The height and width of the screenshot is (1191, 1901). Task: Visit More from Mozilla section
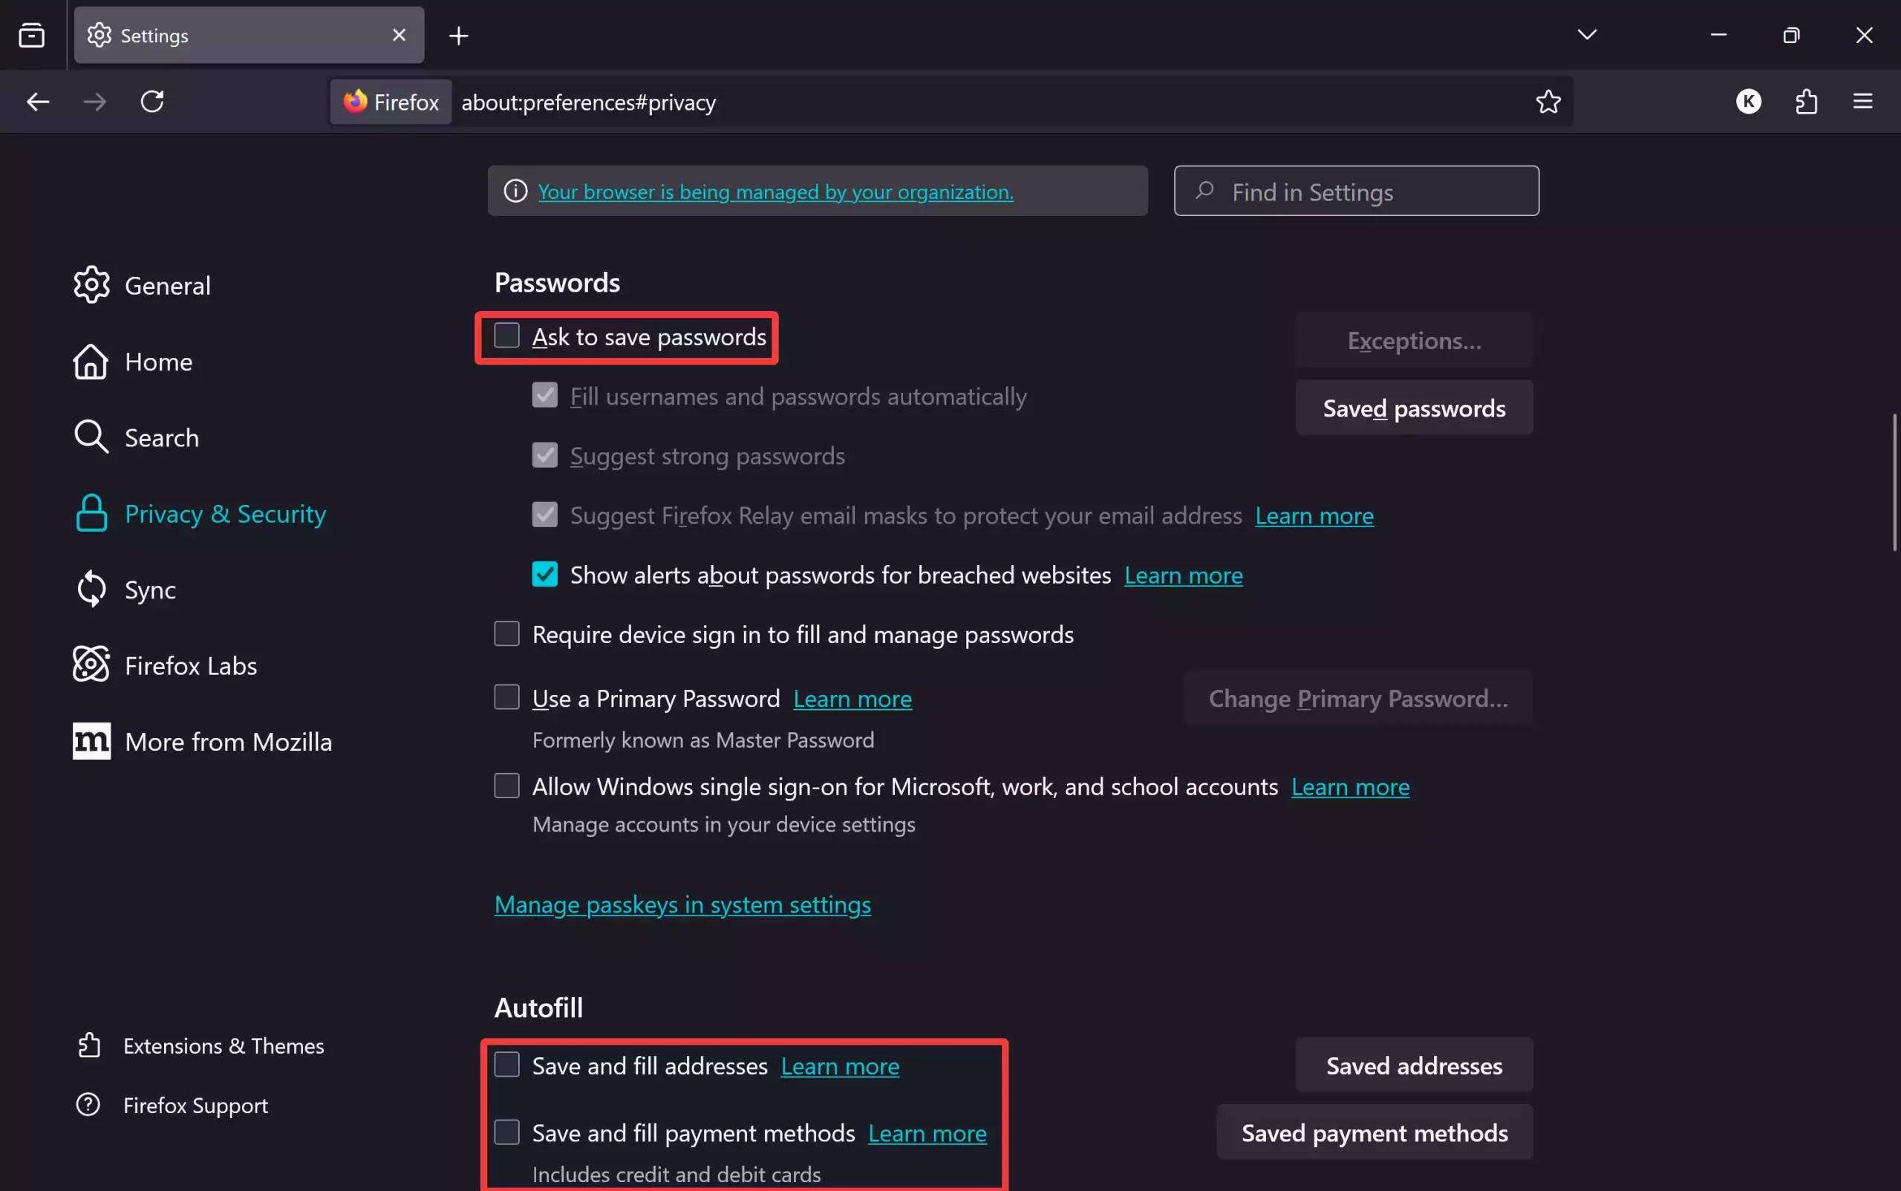click(x=228, y=740)
